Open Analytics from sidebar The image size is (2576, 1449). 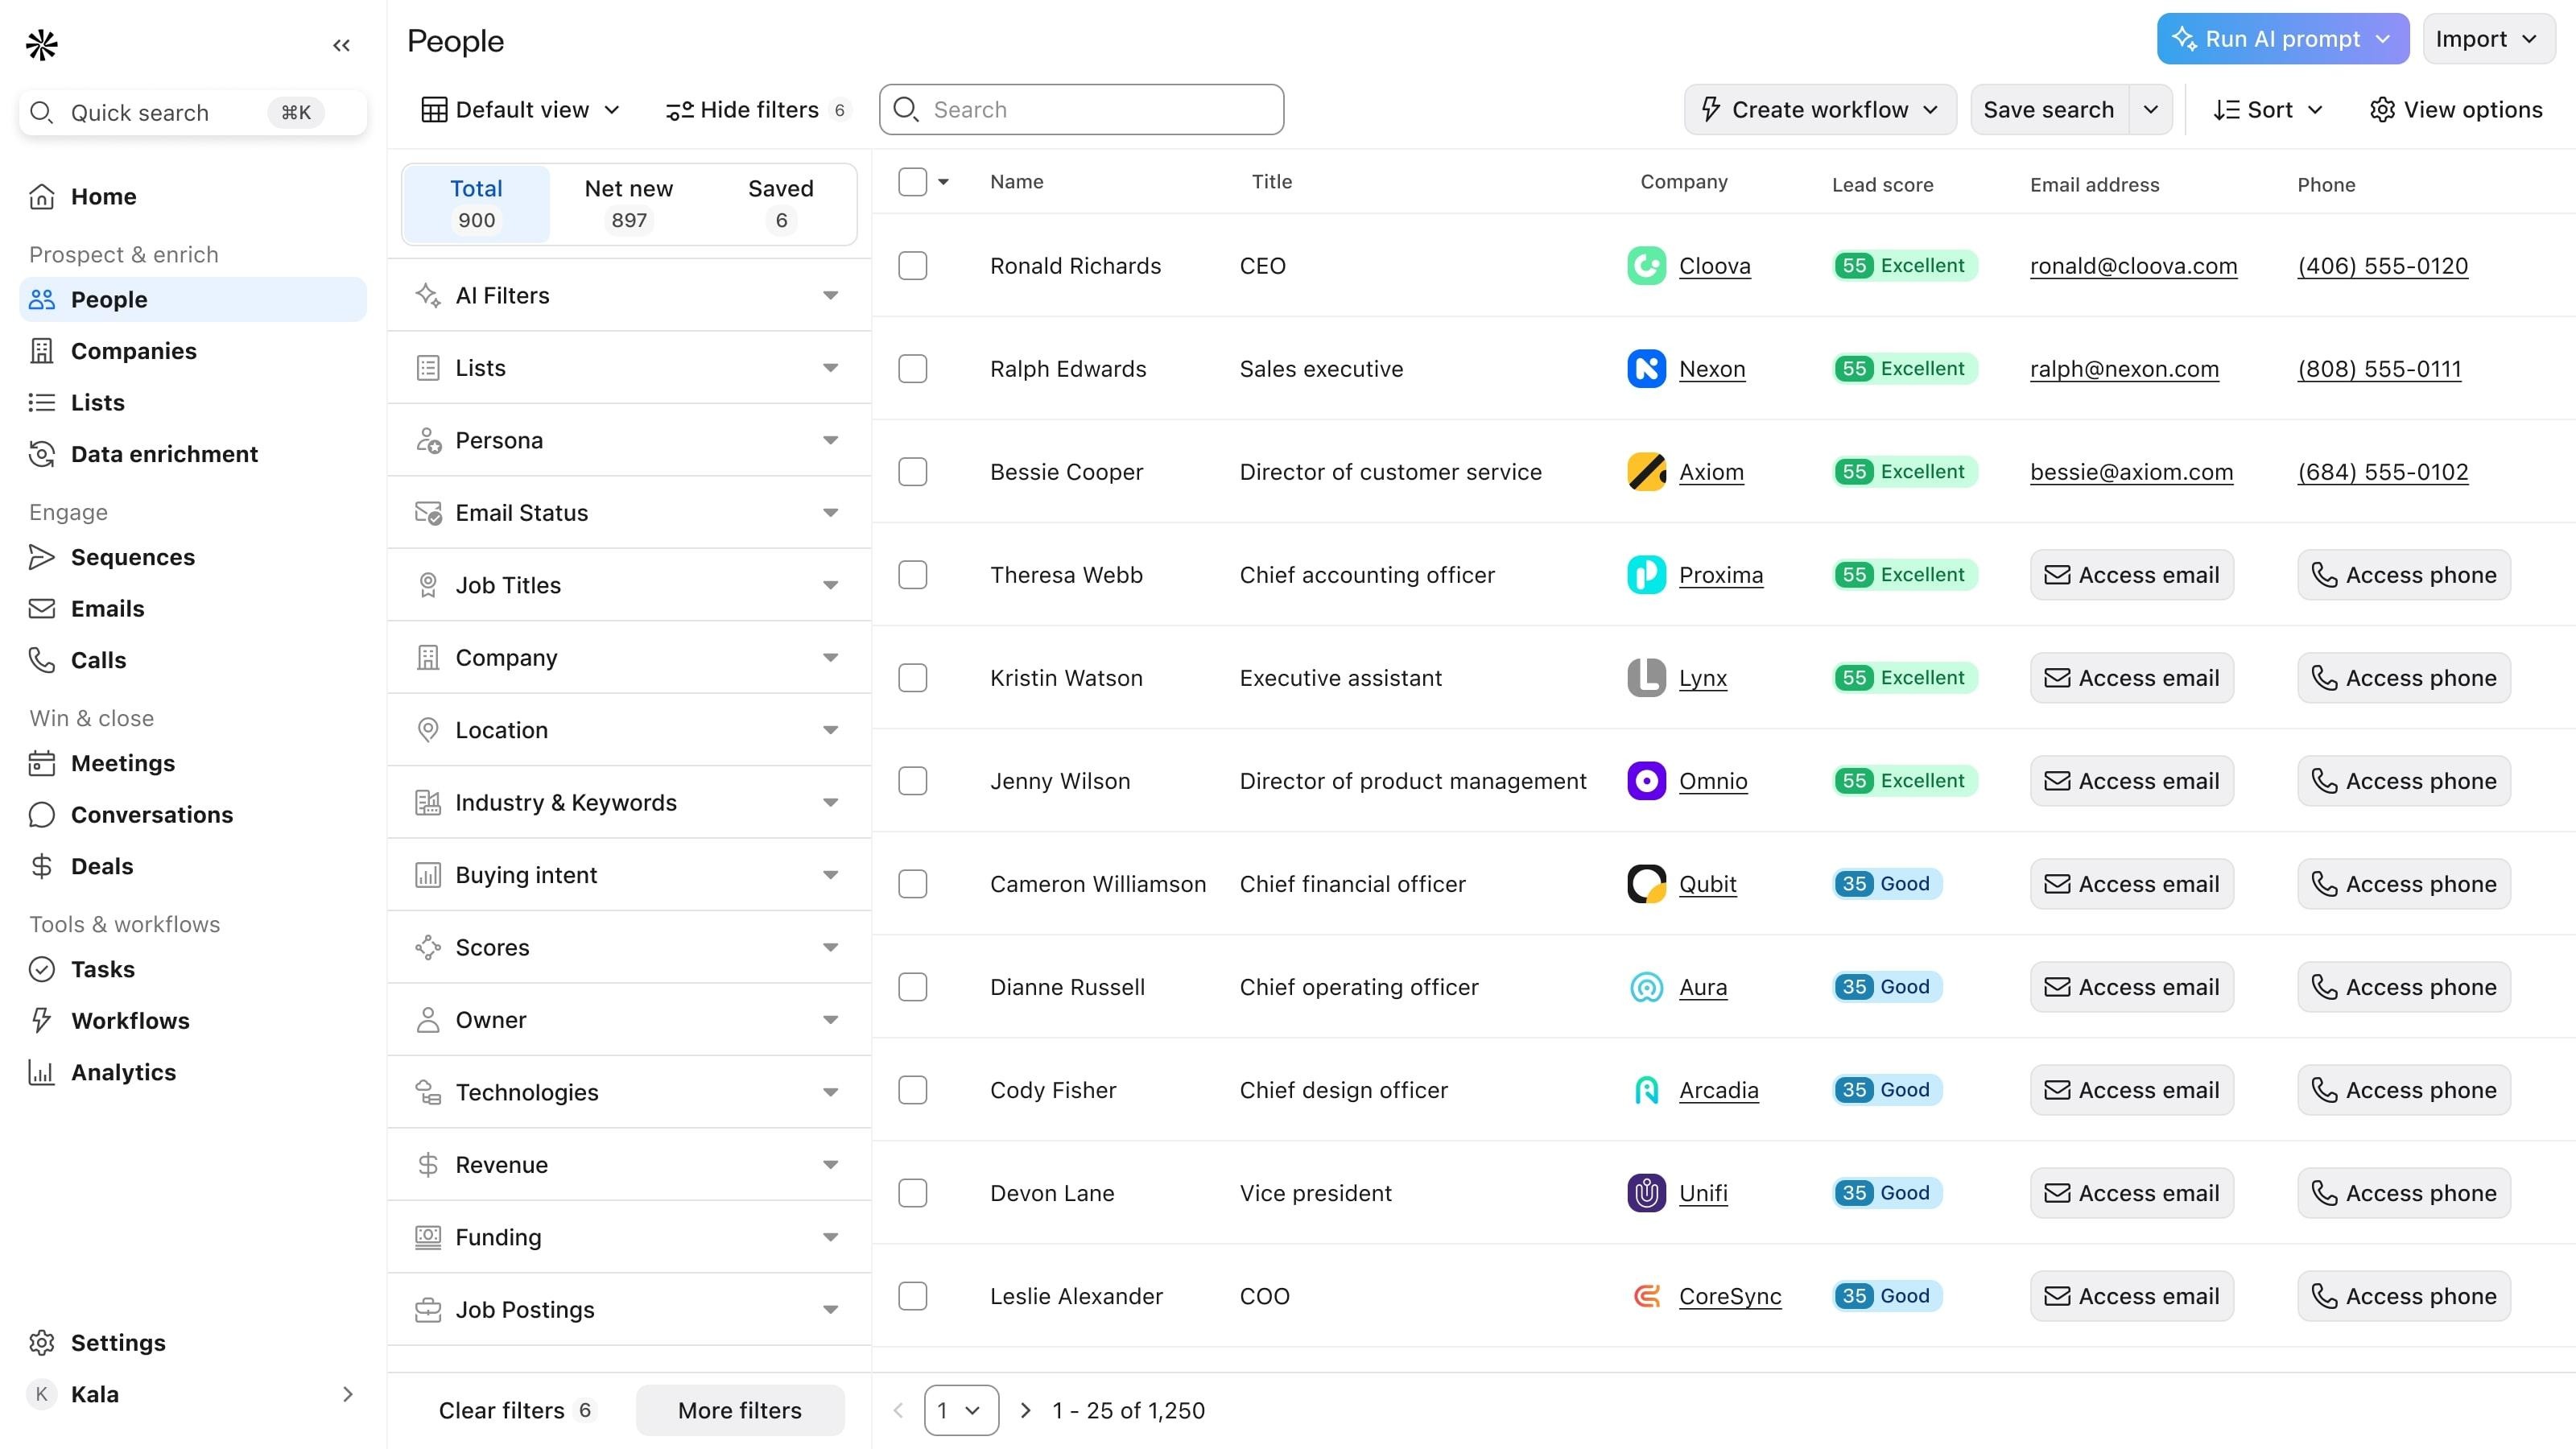[x=123, y=1072]
